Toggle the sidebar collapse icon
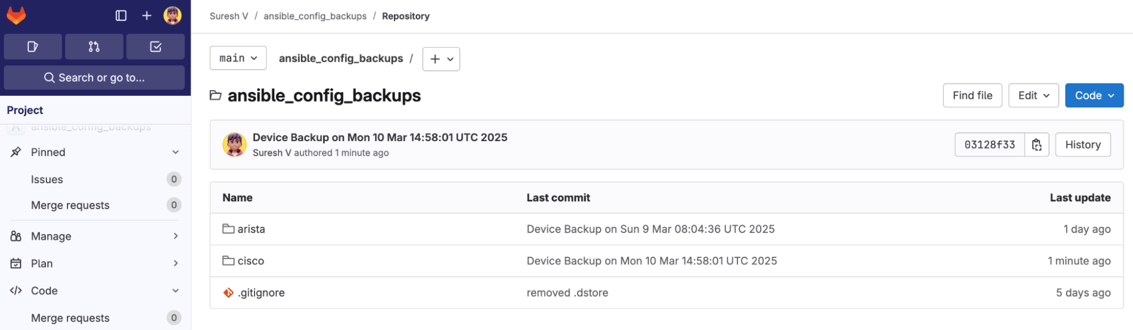The image size is (1133, 330). [121, 15]
